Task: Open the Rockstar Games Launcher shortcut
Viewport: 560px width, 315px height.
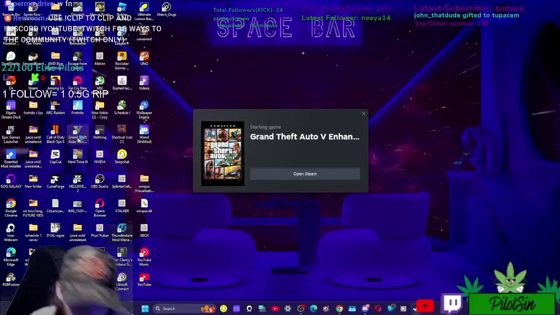Action: click(x=122, y=60)
